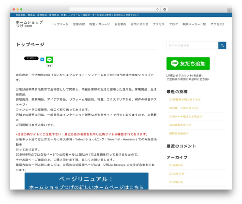
Task: Click the 最近のコメント sidebar heading
Action: click(181, 146)
